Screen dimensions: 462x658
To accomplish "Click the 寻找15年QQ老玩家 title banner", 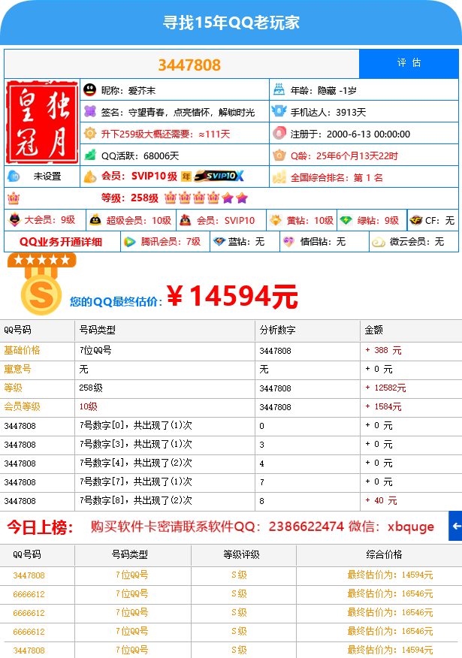I will point(231,23).
